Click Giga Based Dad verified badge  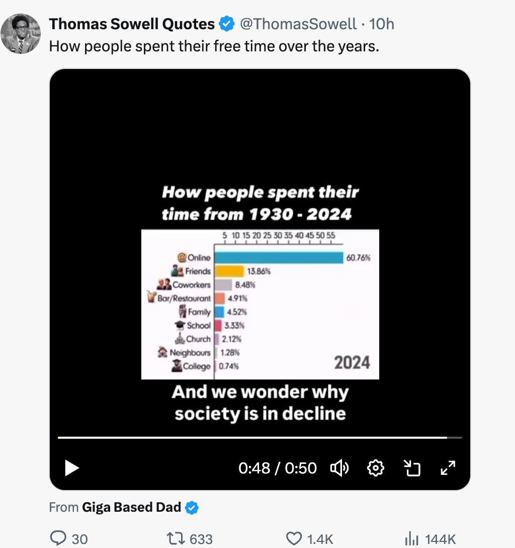pyautogui.click(x=192, y=508)
